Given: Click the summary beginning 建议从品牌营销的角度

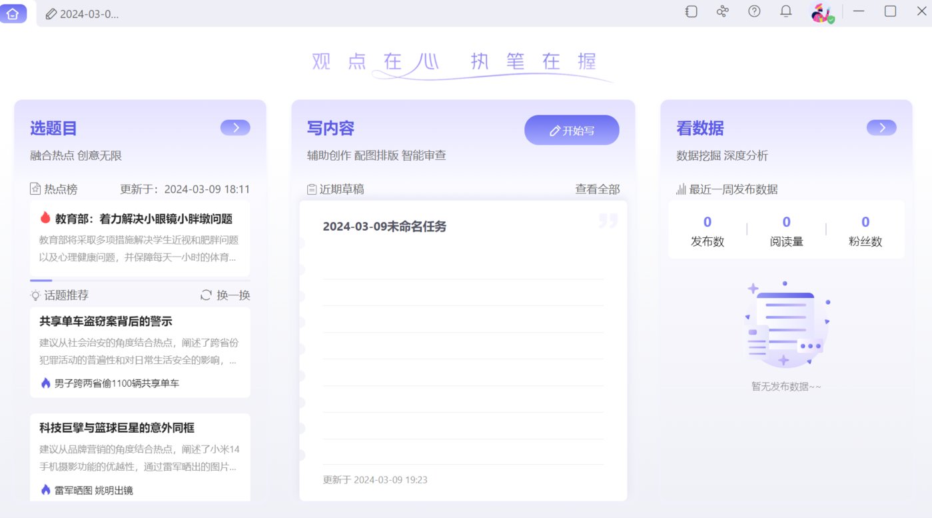Looking at the screenshot, I should click(x=139, y=458).
